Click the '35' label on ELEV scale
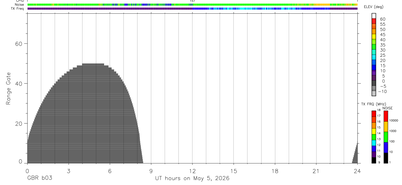402x185 pixels. pyautogui.click(x=382, y=45)
